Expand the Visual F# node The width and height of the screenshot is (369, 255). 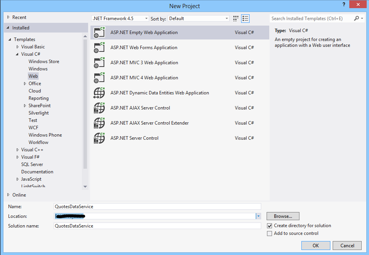pyautogui.click(x=17, y=157)
